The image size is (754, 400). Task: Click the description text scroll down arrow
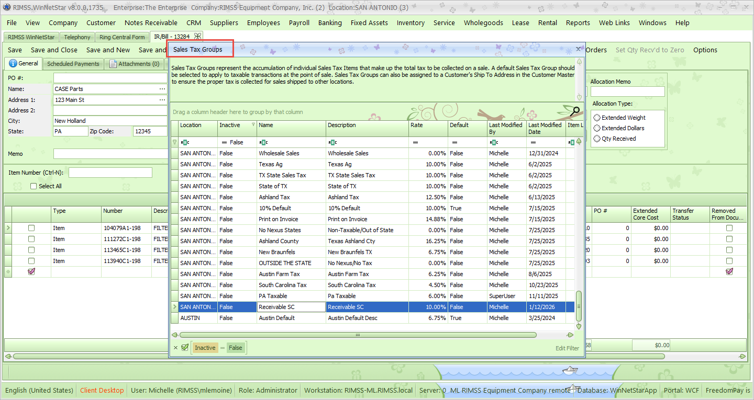[579, 97]
